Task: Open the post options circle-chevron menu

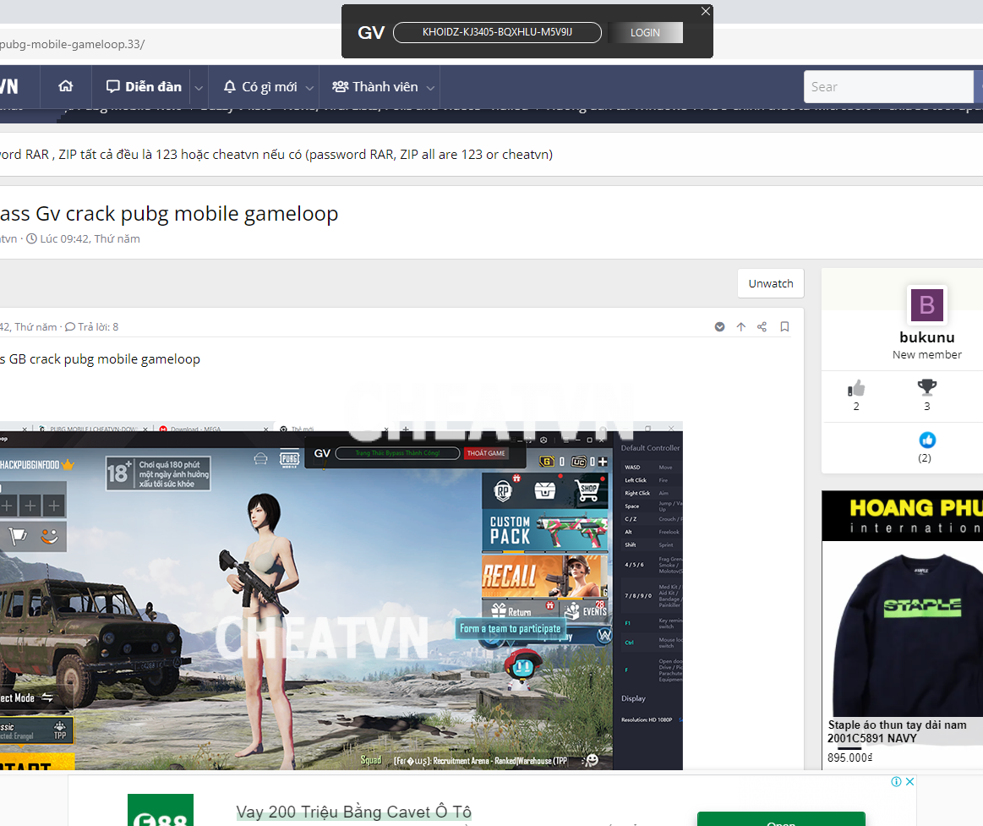Action: click(x=719, y=327)
